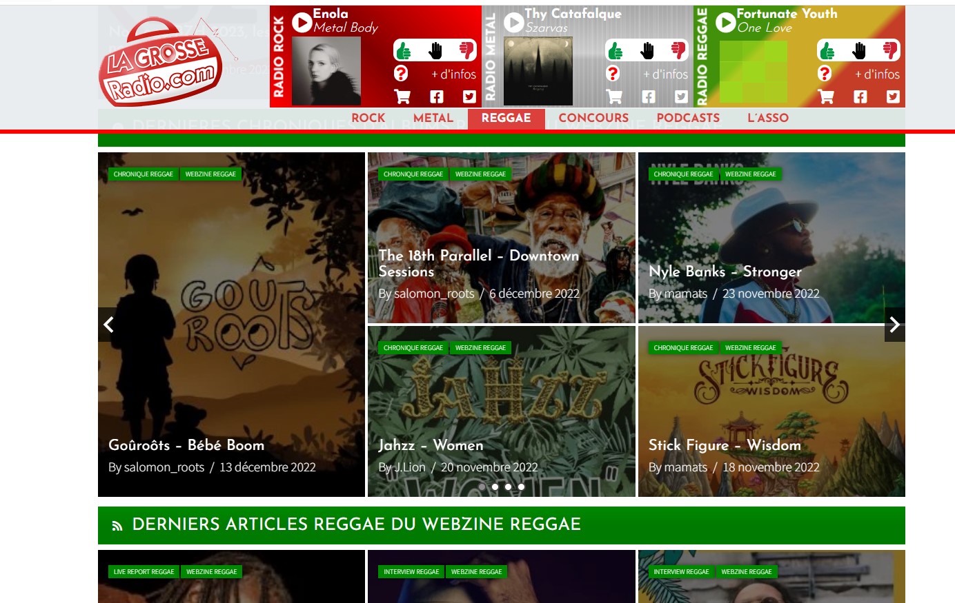Share Radio Metal track on Twitter

click(x=681, y=96)
